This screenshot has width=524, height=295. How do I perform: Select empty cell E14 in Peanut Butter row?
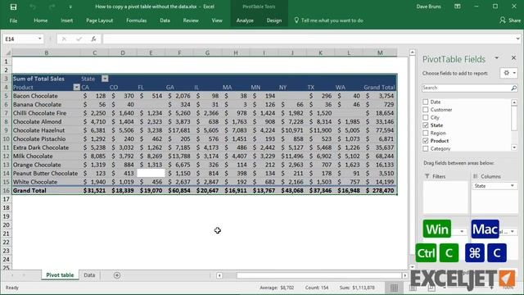(151, 173)
